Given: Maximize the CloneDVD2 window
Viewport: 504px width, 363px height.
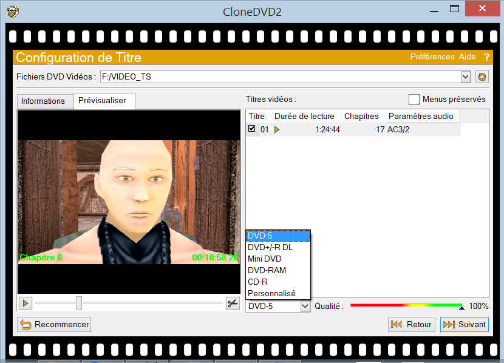Looking at the screenshot, I should pyautogui.click(x=454, y=9).
